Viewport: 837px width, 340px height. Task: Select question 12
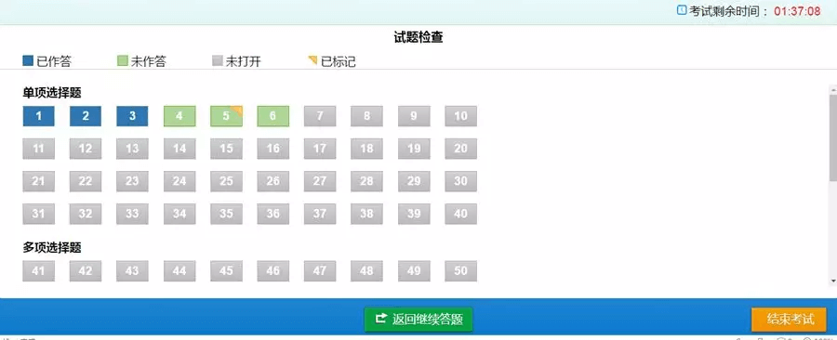point(86,149)
